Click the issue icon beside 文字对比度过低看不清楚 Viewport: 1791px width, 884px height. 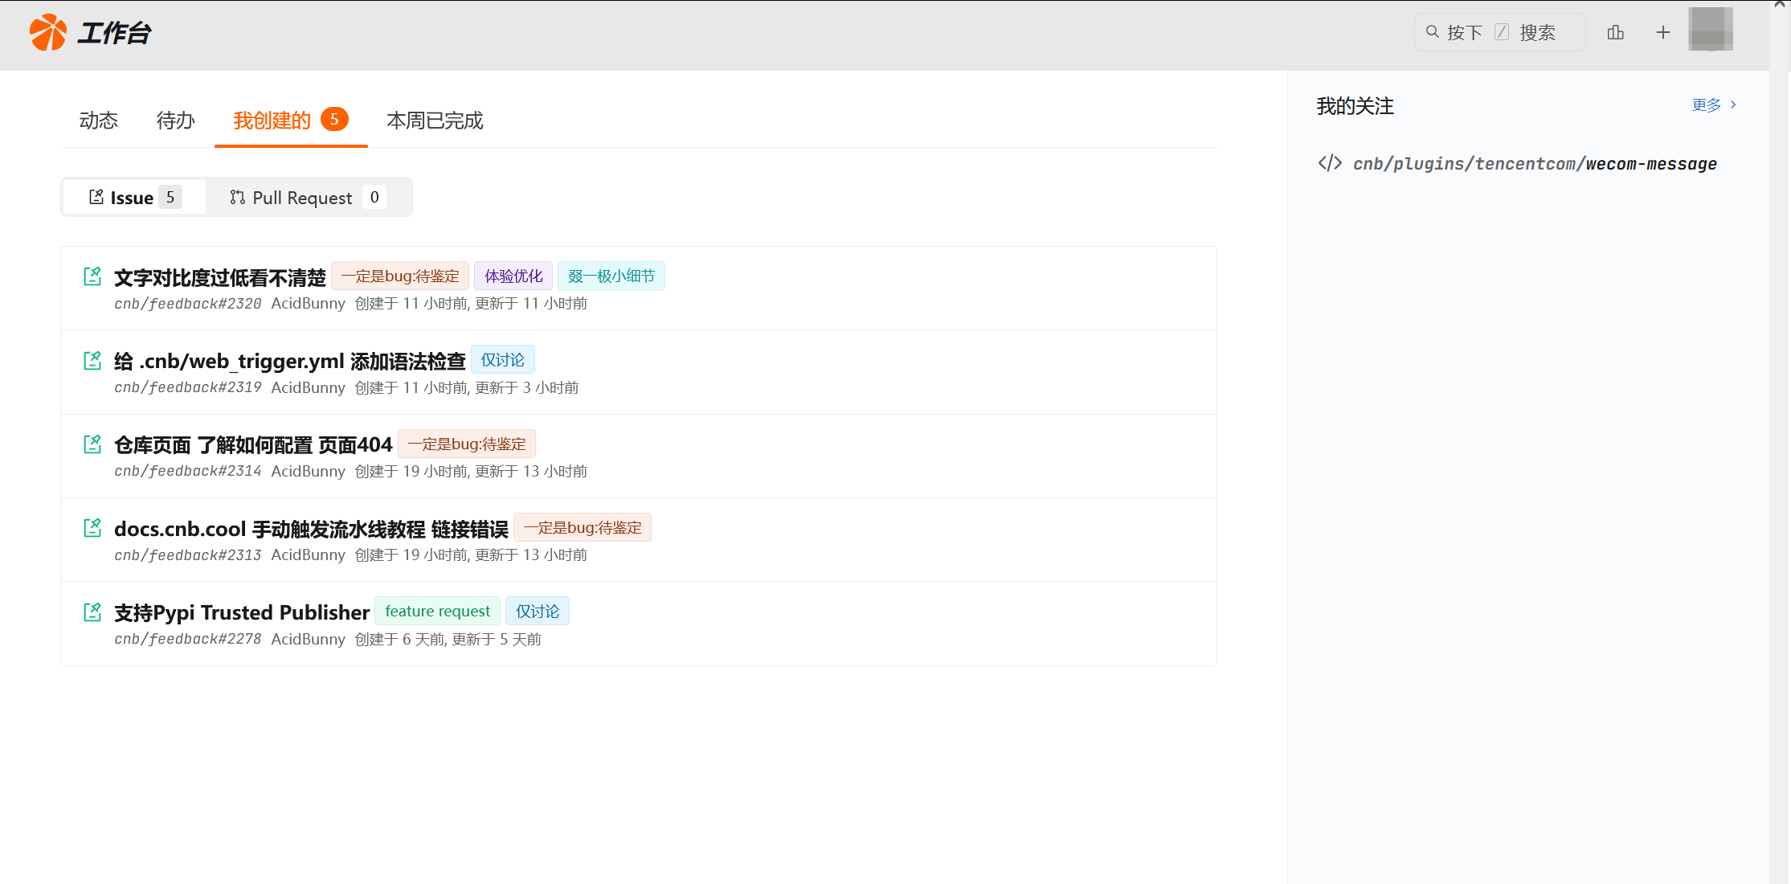92,276
